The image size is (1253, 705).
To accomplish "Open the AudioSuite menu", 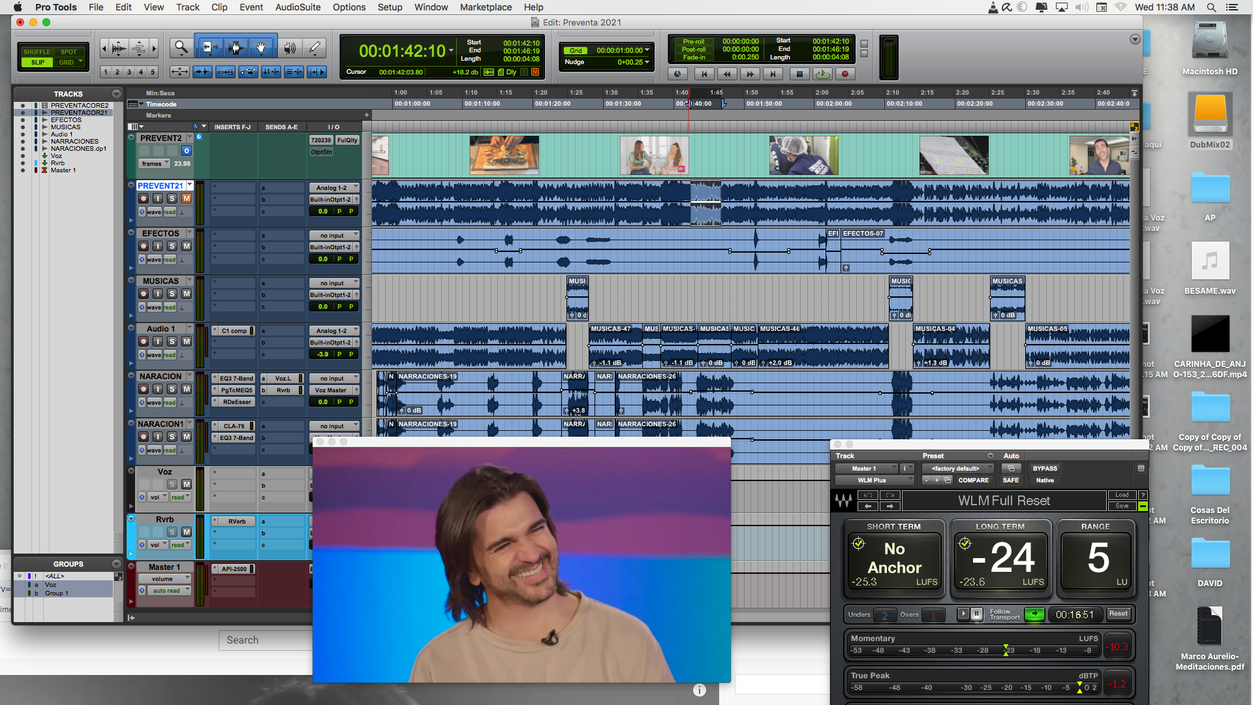I will point(298,7).
